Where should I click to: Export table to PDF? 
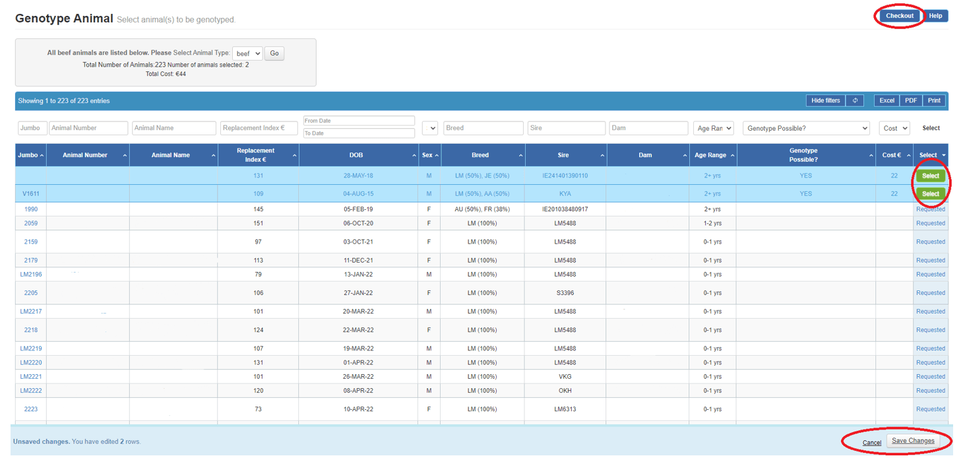pyautogui.click(x=911, y=100)
